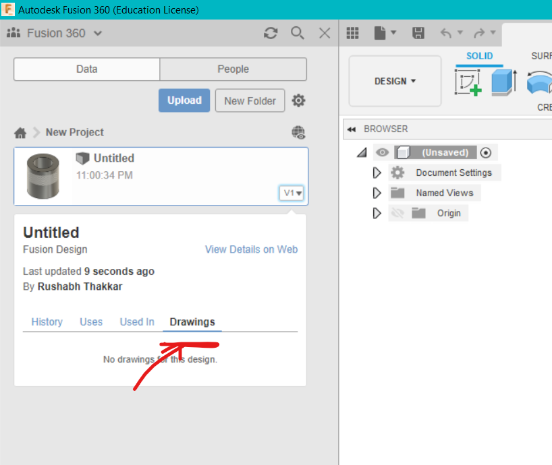
Task: Click the Document Settings gear icon
Action: (397, 173)
